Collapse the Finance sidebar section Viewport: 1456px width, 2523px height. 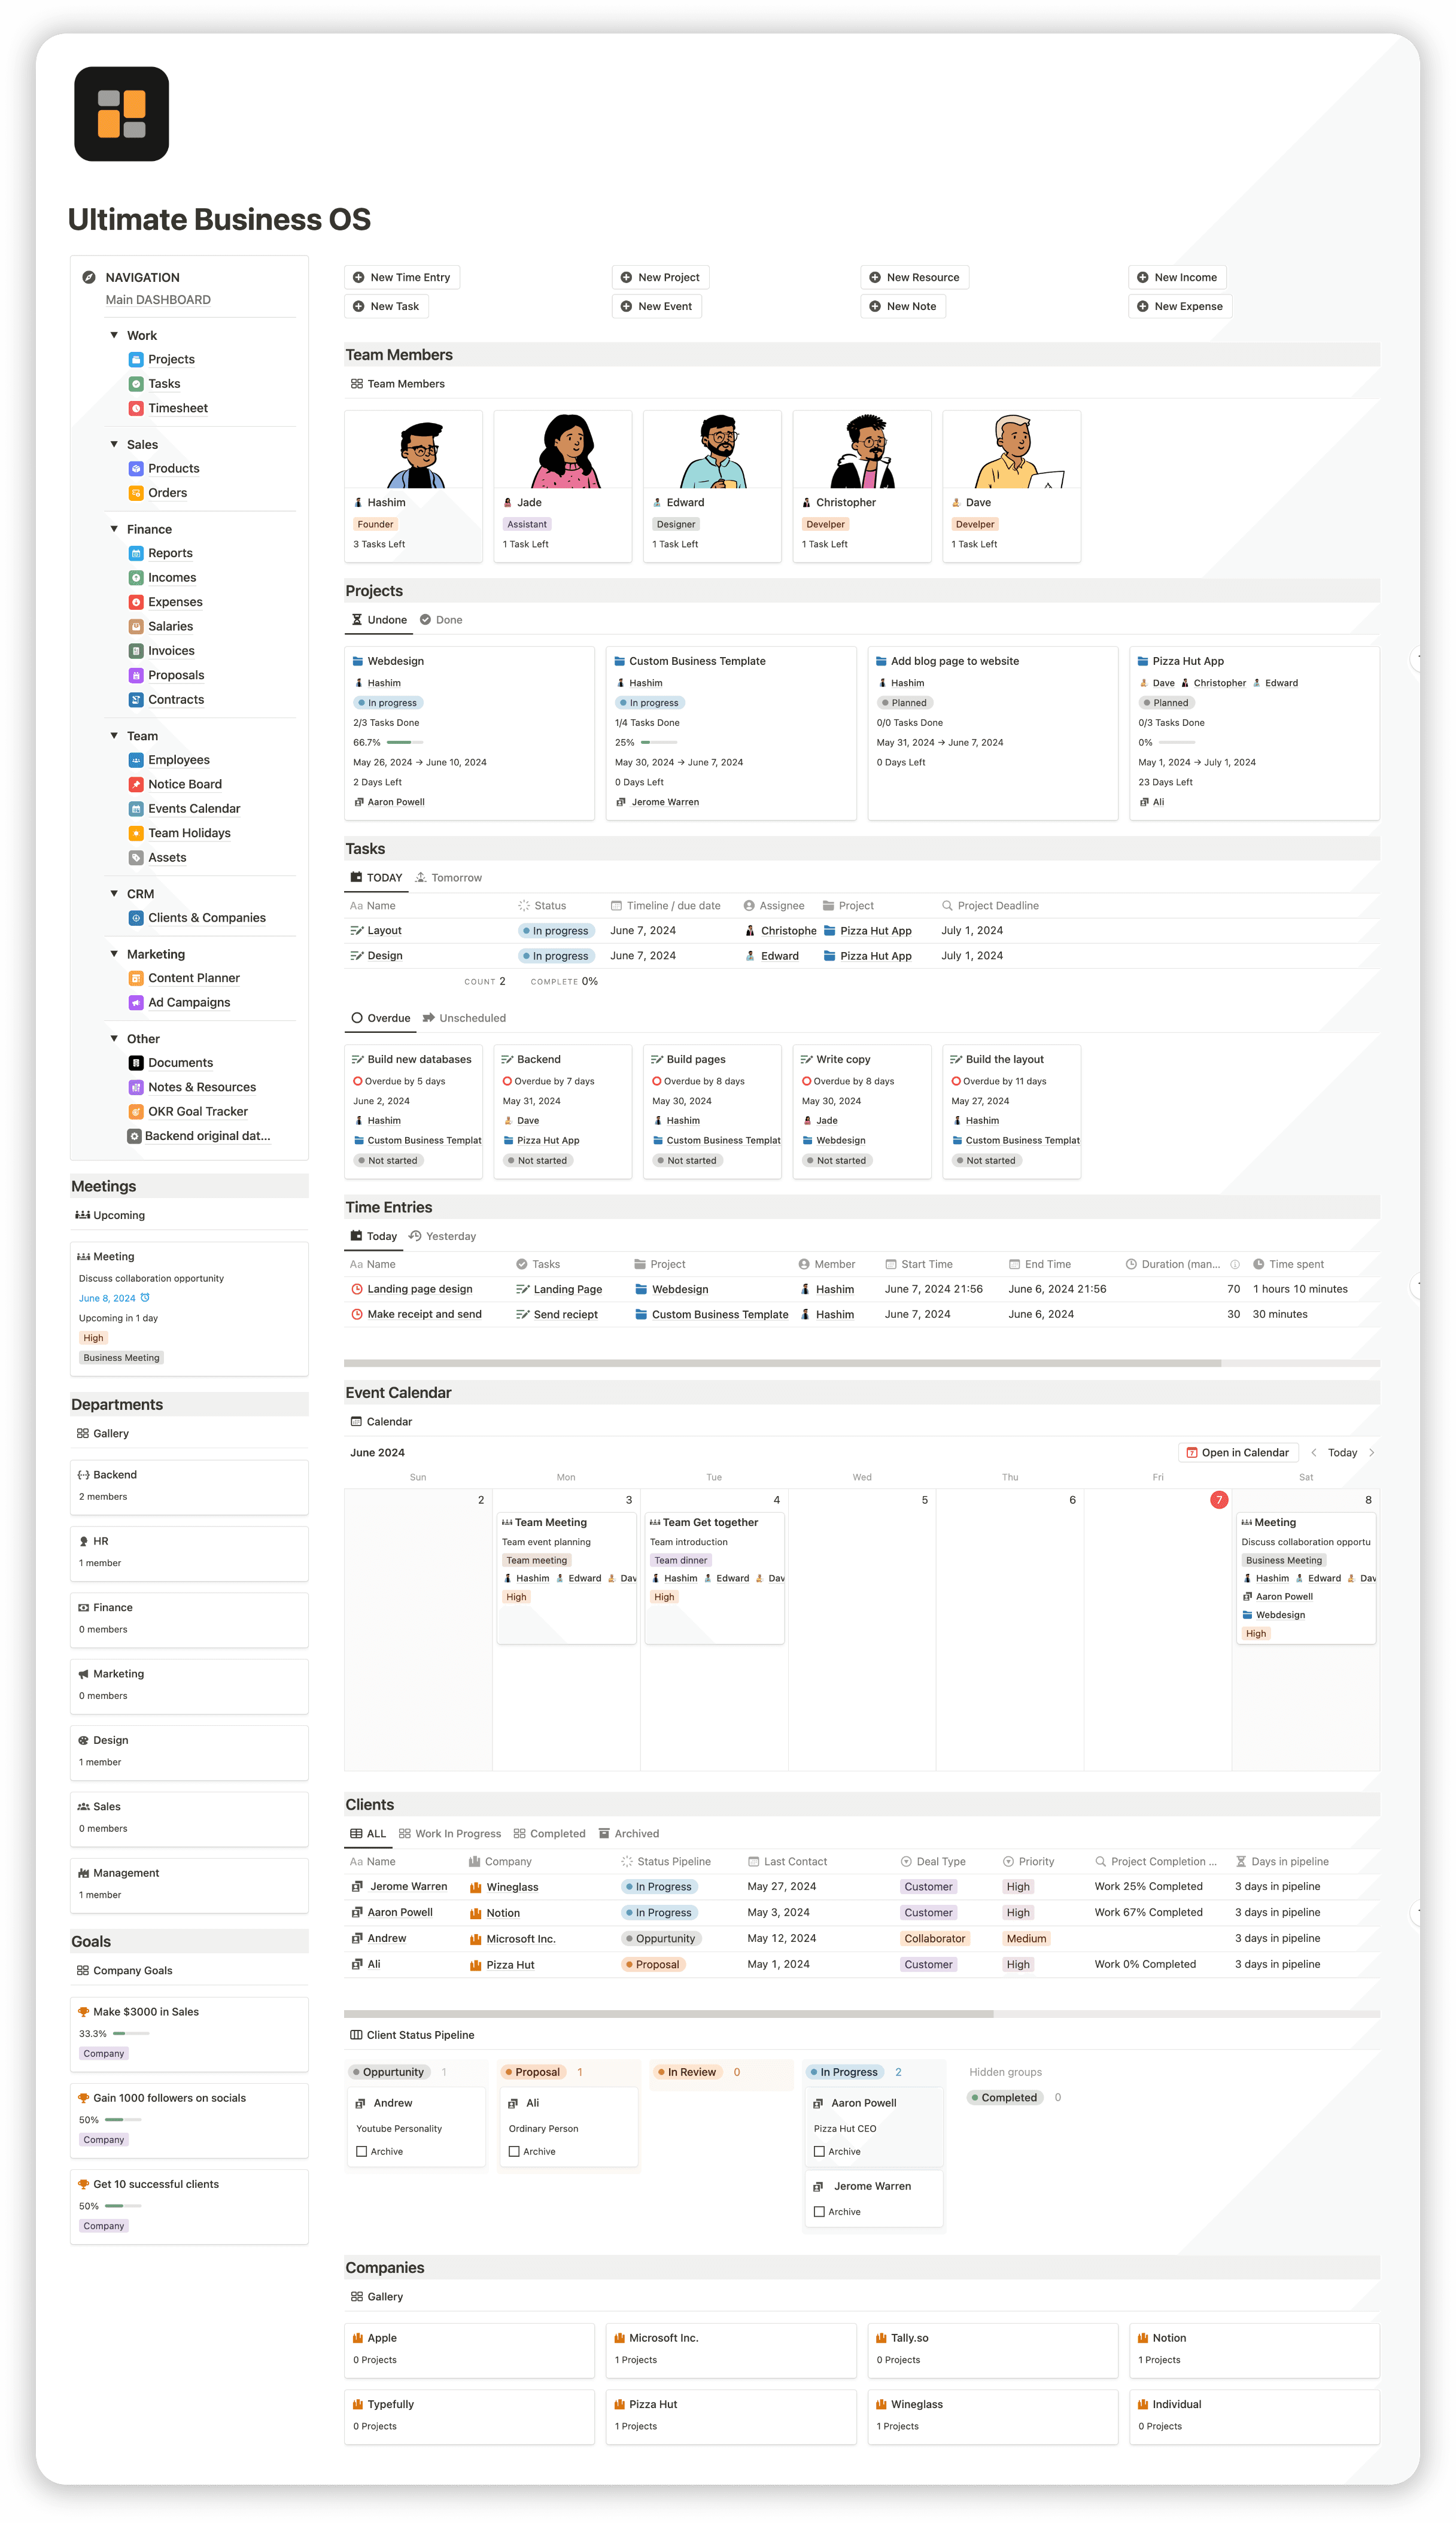tap(114, 529)
